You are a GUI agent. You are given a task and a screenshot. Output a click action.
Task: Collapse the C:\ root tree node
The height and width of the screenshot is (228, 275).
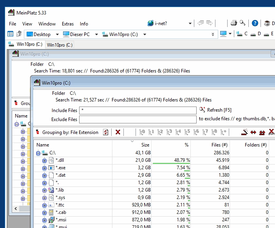click(38, 153)
